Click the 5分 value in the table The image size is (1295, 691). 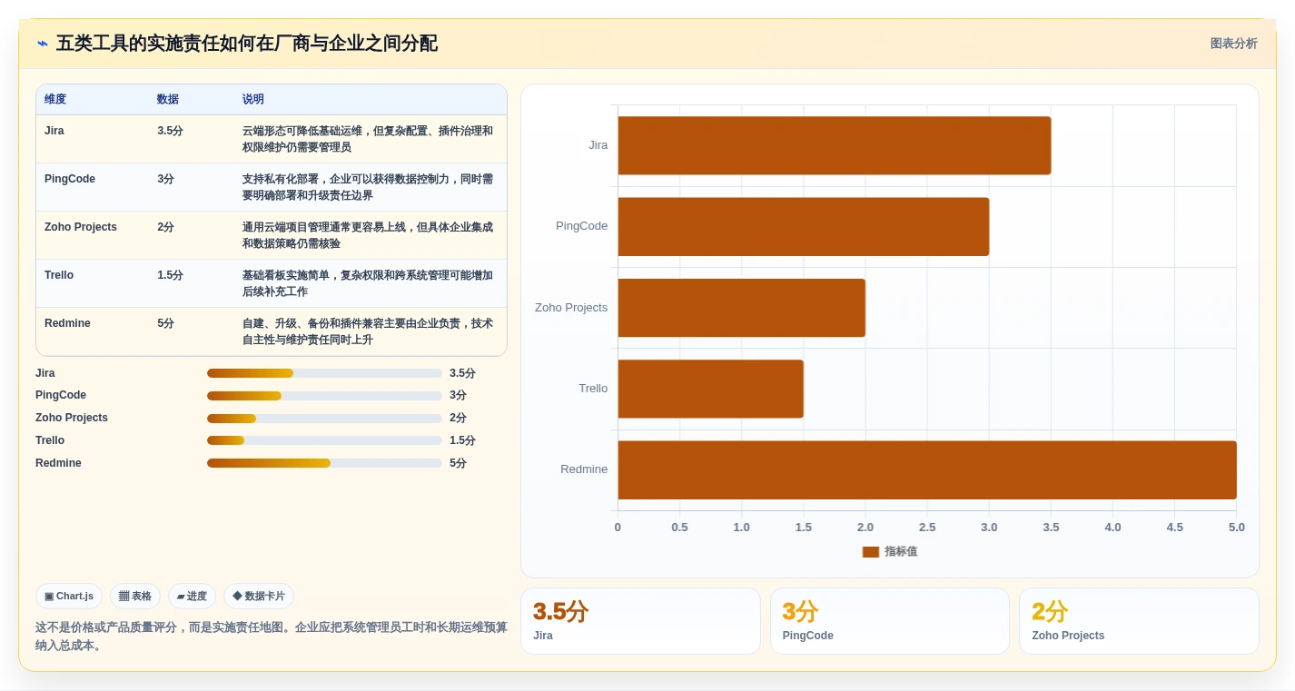165,323
